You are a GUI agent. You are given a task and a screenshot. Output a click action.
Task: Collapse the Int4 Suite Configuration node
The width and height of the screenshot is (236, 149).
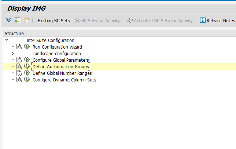click(x=7, y=40)
